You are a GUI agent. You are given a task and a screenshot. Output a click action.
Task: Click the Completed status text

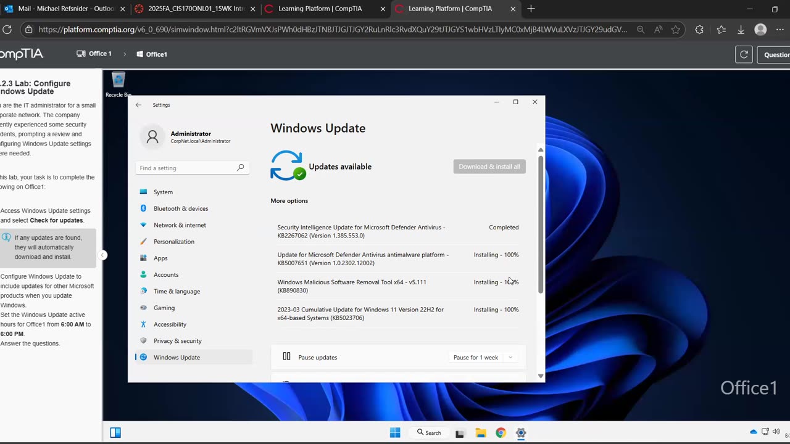click(504, 228)
